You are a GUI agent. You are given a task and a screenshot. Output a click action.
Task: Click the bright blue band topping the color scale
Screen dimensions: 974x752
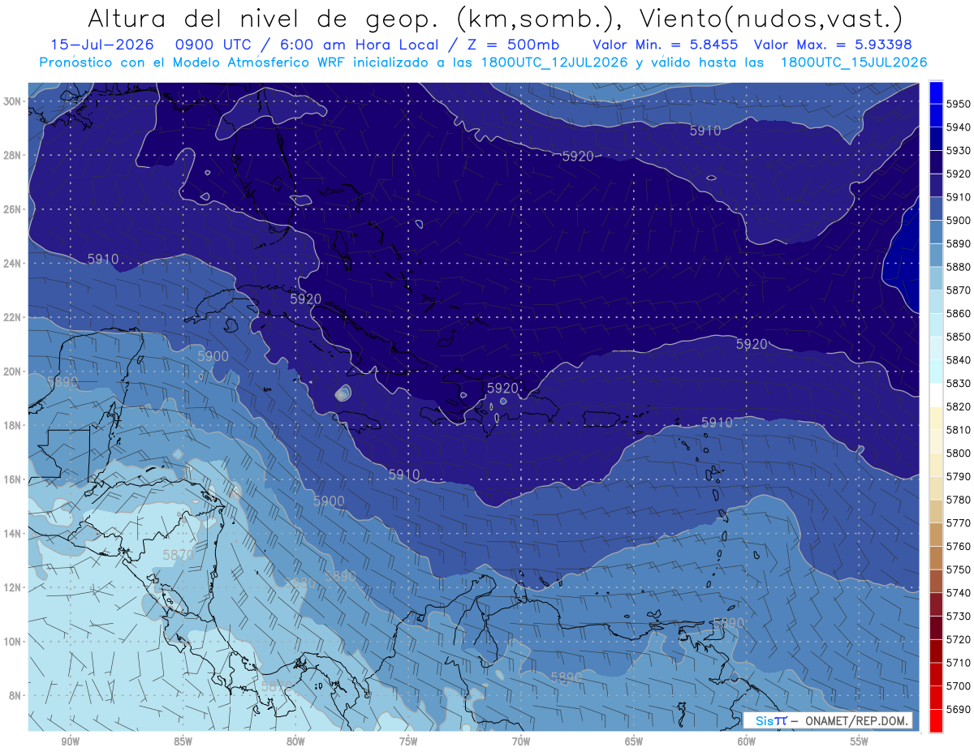point(936,92)
